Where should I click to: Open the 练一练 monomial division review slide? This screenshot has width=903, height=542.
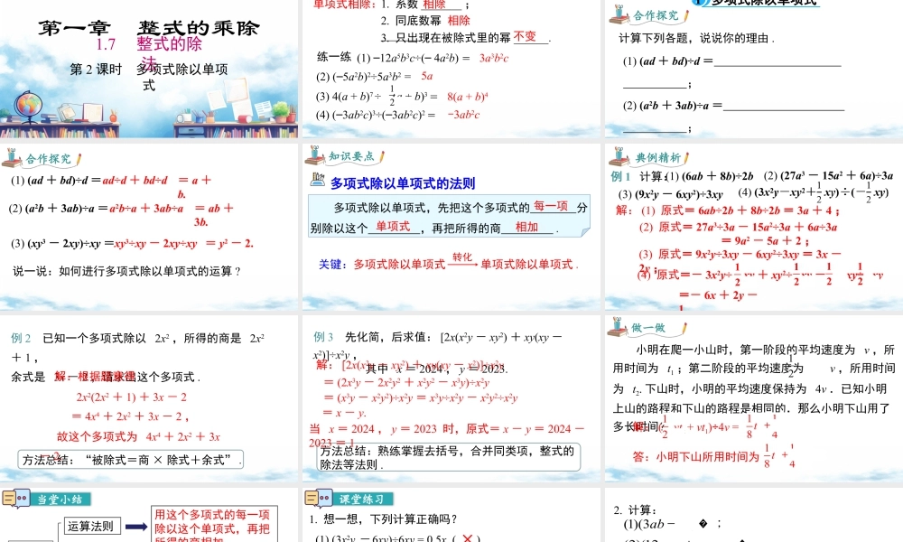[x=451, y=69]
